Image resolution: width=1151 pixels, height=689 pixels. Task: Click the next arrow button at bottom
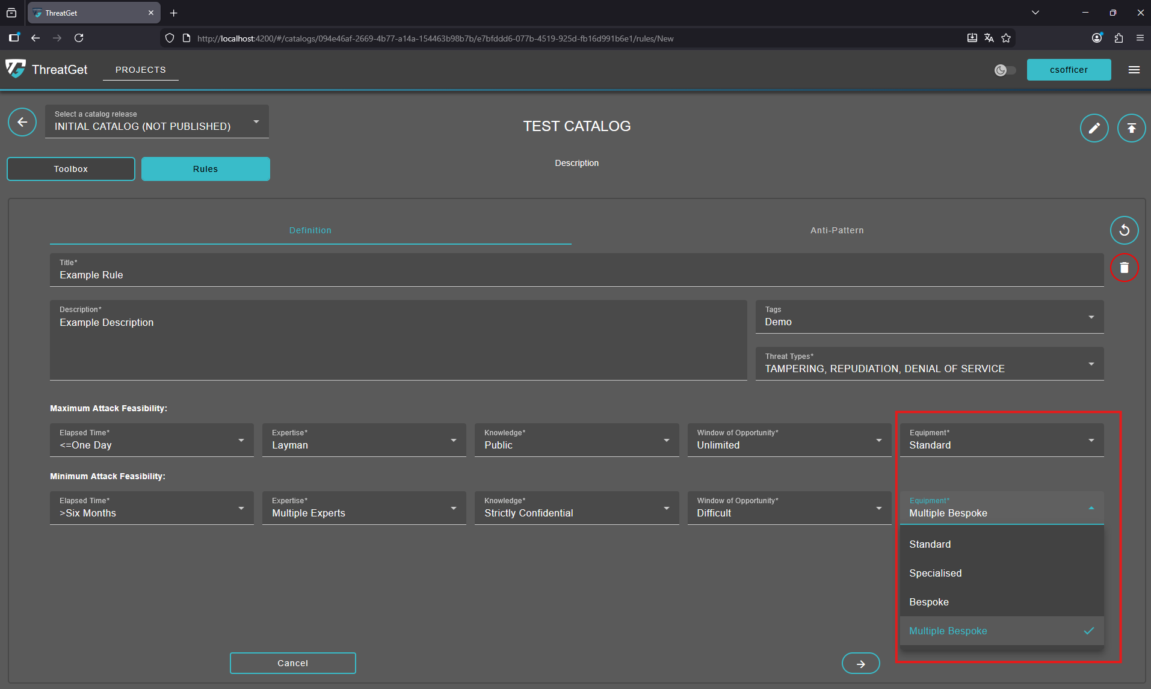coord(860,664)
